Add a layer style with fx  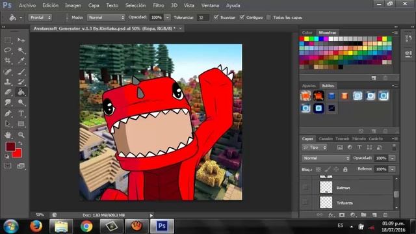[331, 215]
